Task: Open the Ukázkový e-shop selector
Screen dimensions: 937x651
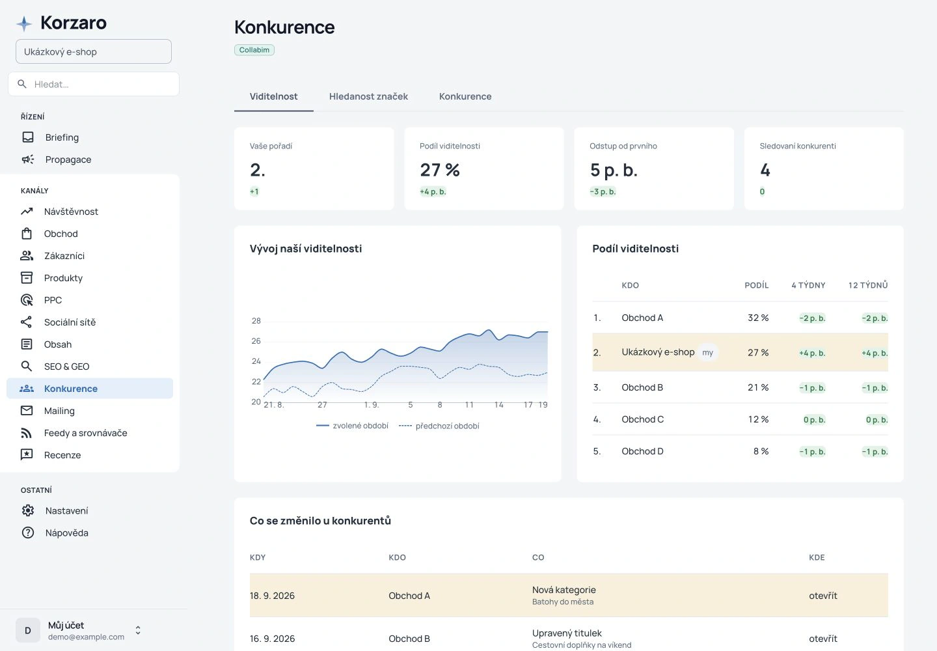Action: click(x=94, y=51)
